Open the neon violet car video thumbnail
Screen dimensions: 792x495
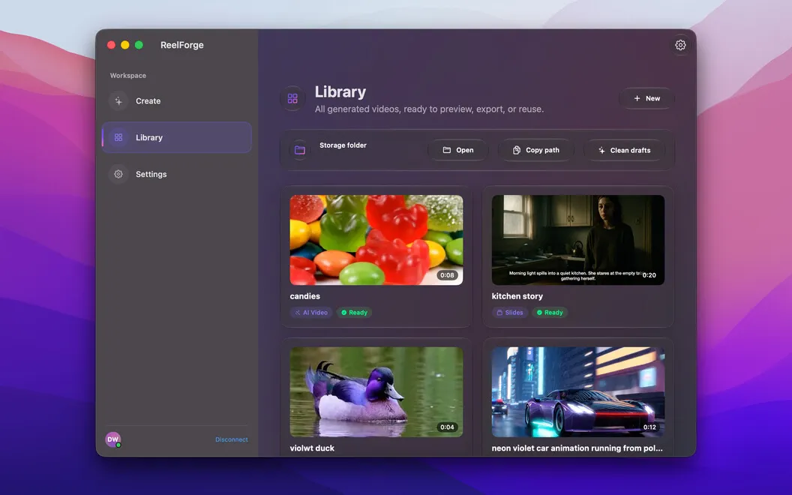click(x=578, y=392)
